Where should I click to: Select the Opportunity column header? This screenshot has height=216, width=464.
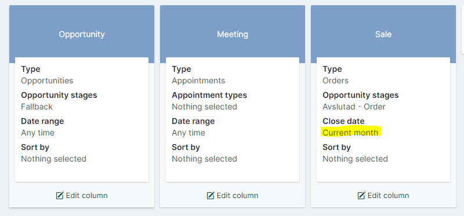click(82, 34)
